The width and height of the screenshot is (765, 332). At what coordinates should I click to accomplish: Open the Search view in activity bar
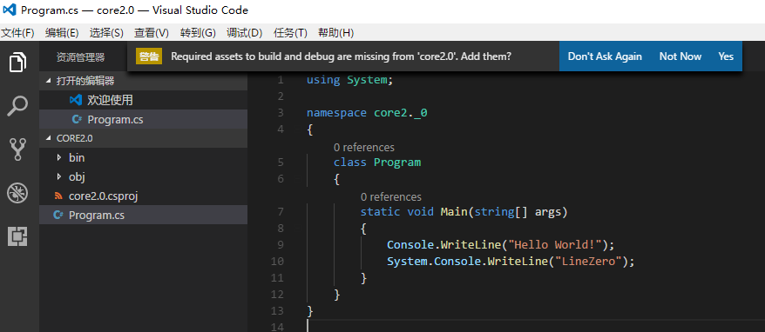click(x=17, y=106)
